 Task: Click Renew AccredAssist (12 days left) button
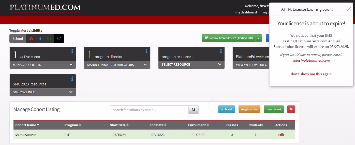[x=229, y=38]
